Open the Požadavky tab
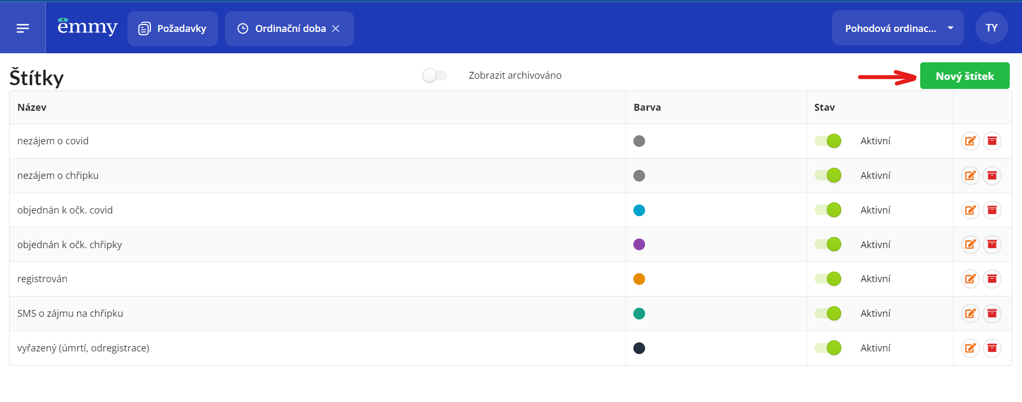 [x=173, y=29]
